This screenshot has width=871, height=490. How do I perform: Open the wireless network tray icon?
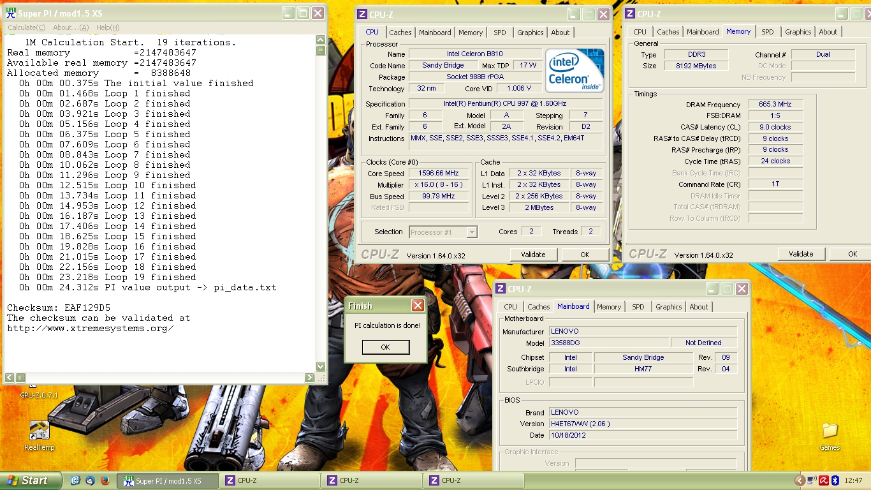(812, 480)
